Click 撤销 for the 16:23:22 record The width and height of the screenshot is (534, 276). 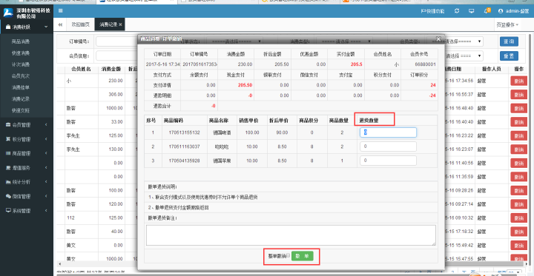pyautogui.click(x=518, y=135)
